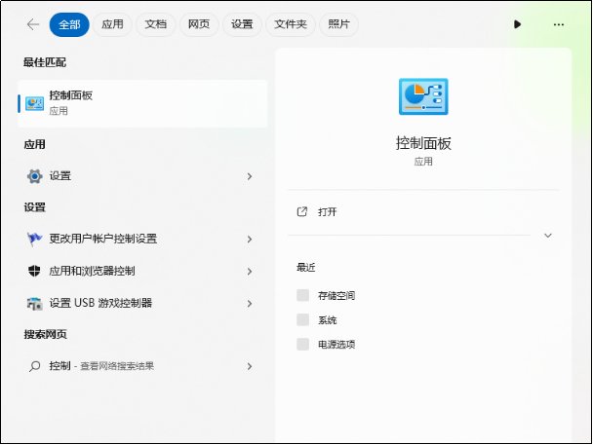593x445 pixels.
Task: Expand the chevron beside 更改用户帐户控制设置
Action: (250, 239)
